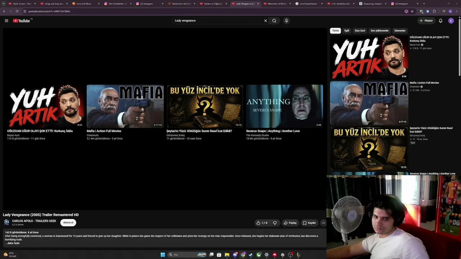Open YouTube notifications bell
Viewport: 461px width, 259px height.
click(x=440, y=21)
